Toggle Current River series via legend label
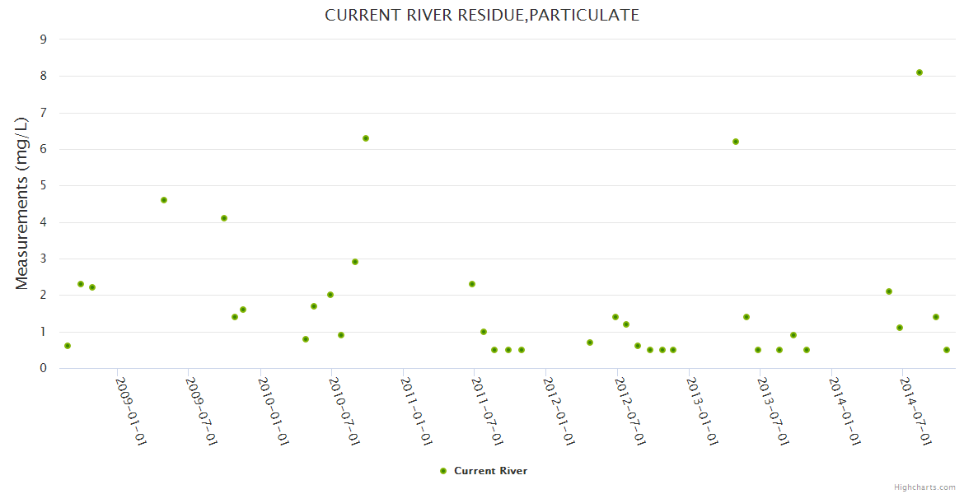The image size is (964, 494). pyautogui.click(x=490, y=471)
